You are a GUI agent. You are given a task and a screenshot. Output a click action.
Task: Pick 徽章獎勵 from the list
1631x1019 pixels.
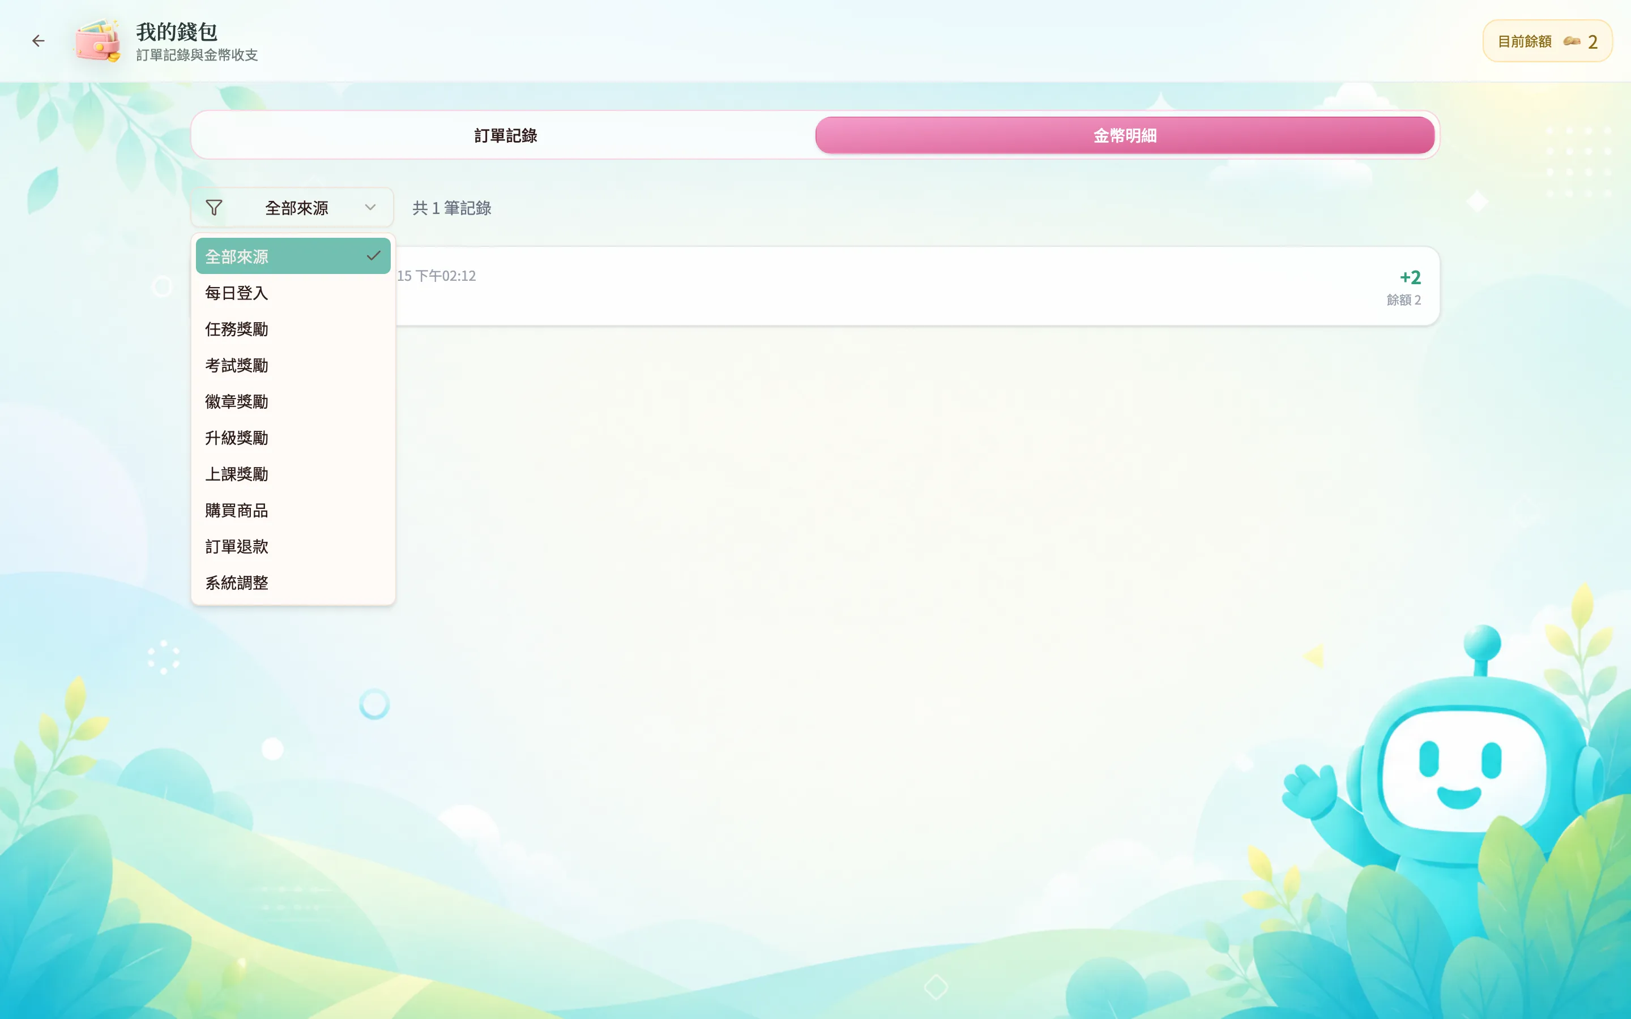[293, 402]
